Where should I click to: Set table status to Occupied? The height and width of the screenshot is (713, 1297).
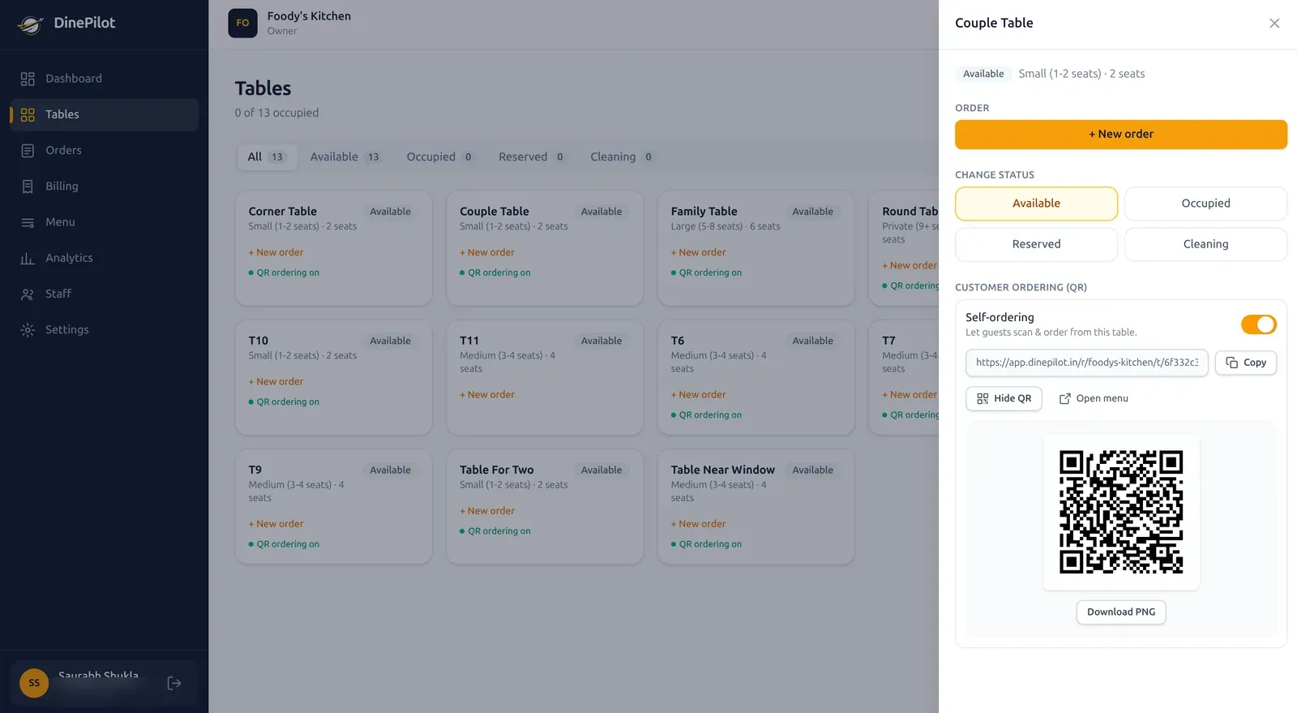tap(1205, 204)
